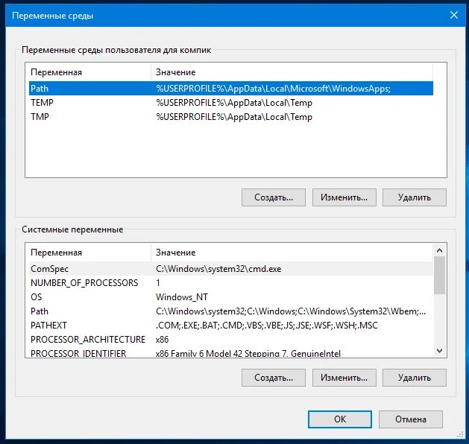Select the ComSpec system variable
The width and height of the screenshot is (469, 444).
(231, 269)
